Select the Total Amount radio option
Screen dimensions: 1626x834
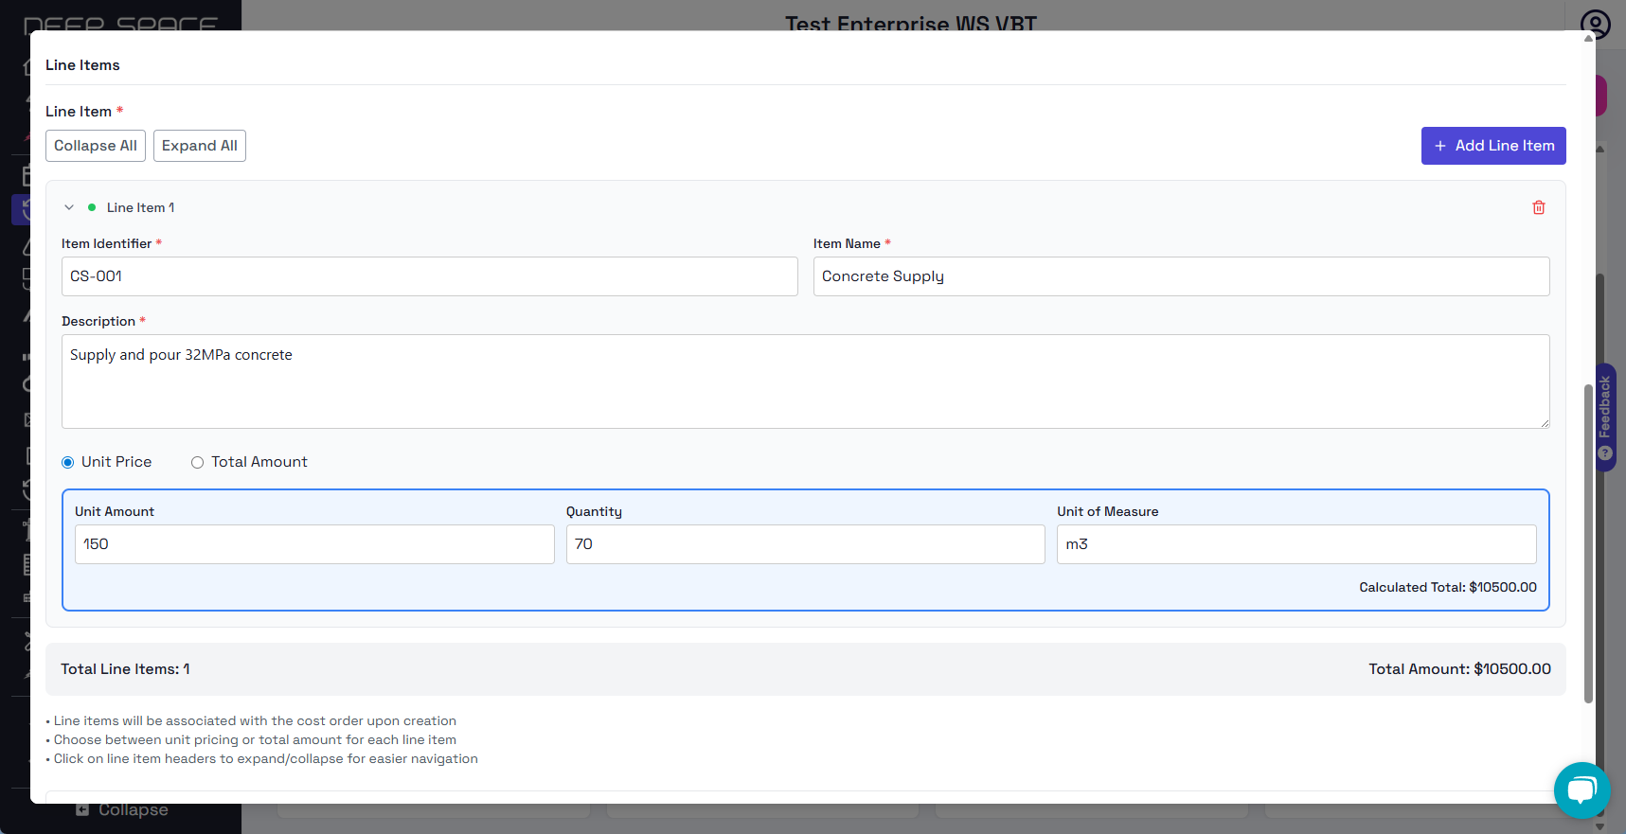pos(197,462)
